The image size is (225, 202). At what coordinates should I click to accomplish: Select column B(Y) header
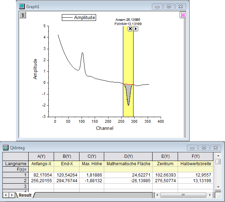(67, 156)
